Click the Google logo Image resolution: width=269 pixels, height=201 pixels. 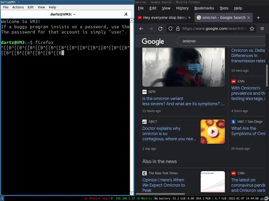153,41
